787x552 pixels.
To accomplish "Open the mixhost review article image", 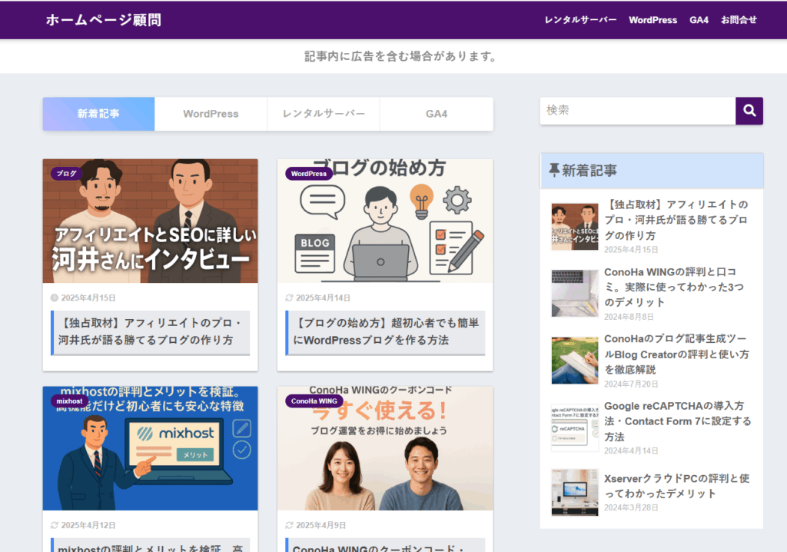I will (x=150, y=448).
